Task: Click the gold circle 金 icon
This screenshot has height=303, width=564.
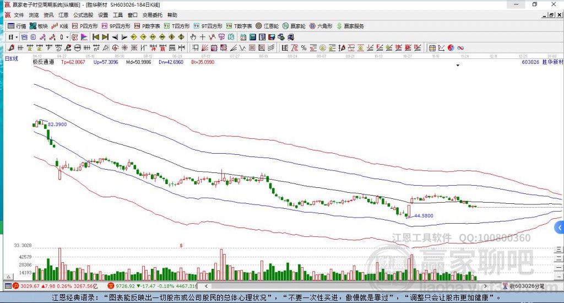Action: point(323,47)
